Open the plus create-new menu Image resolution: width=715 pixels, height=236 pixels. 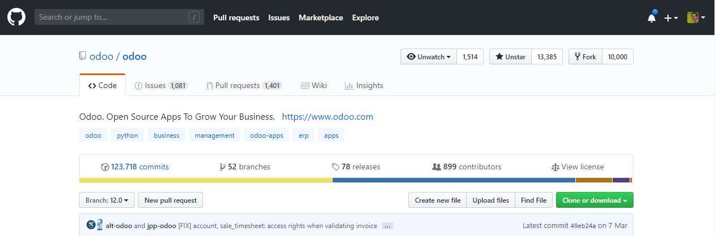click(x=671, y=18)
